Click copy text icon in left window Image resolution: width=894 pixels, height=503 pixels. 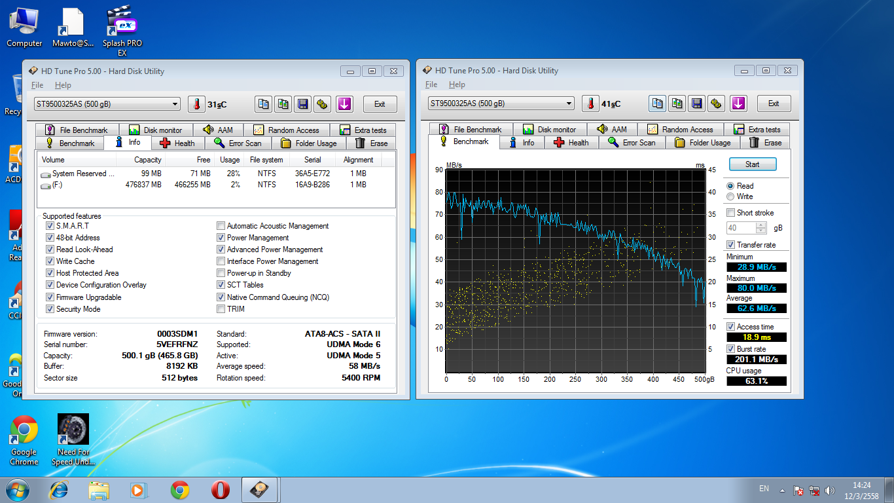coord(264,104)
